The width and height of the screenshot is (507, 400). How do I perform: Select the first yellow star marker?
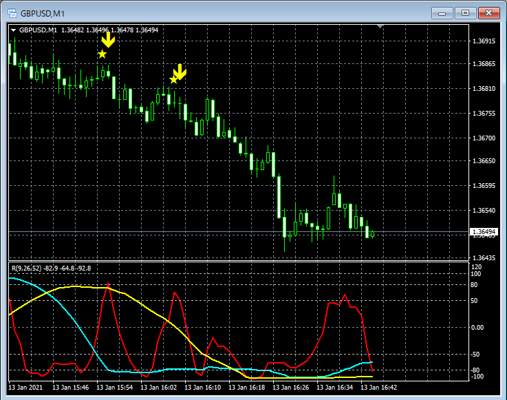pyautogui.click(x=103, y=54)
